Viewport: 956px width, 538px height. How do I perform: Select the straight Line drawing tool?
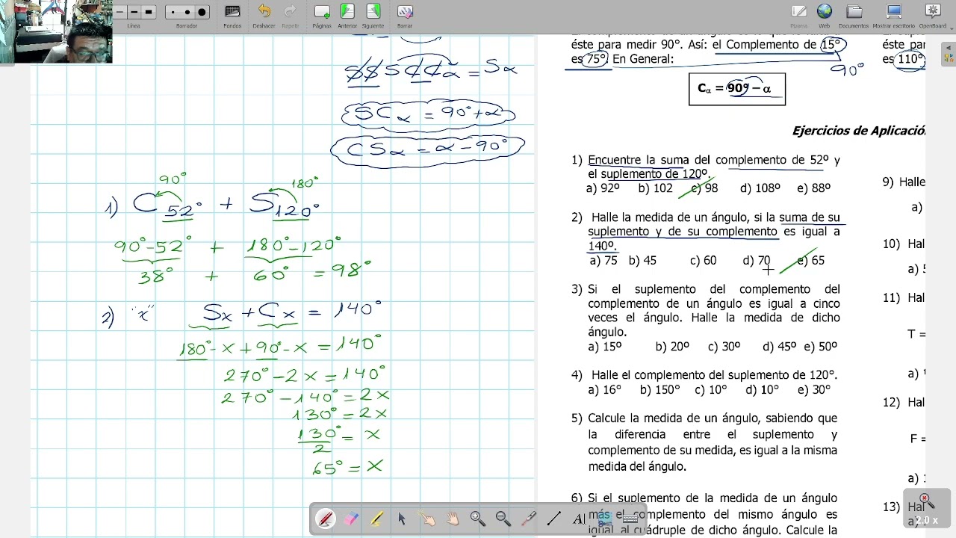(554, 519)
